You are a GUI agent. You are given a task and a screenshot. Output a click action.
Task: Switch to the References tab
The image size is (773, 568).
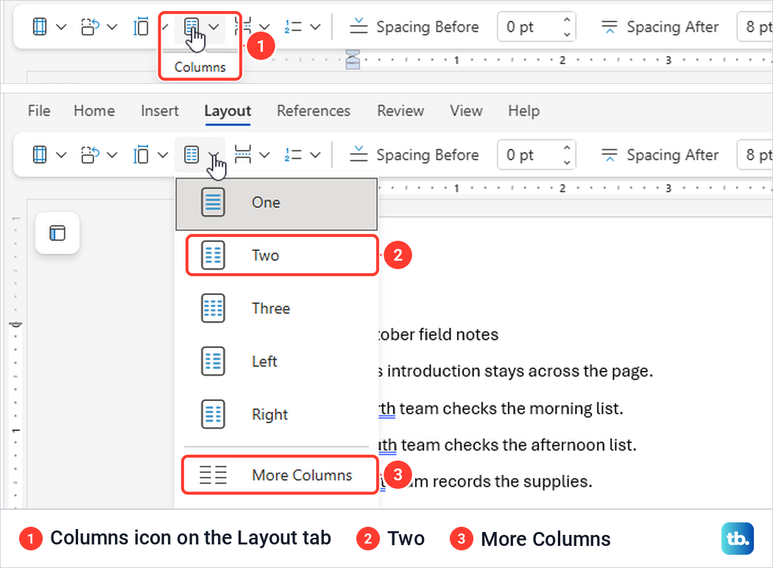[314, 111]
